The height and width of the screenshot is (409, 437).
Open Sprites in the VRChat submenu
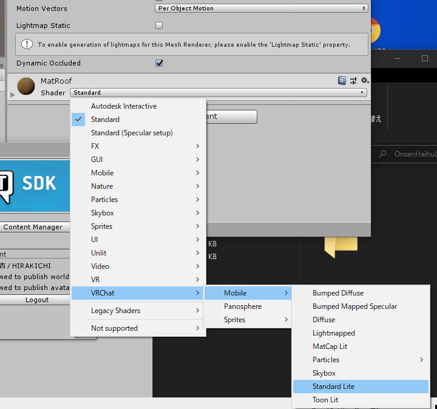pos(248,320)
